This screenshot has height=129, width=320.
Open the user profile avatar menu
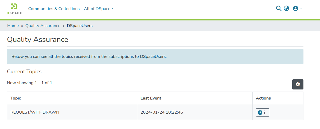pos(297,8)
